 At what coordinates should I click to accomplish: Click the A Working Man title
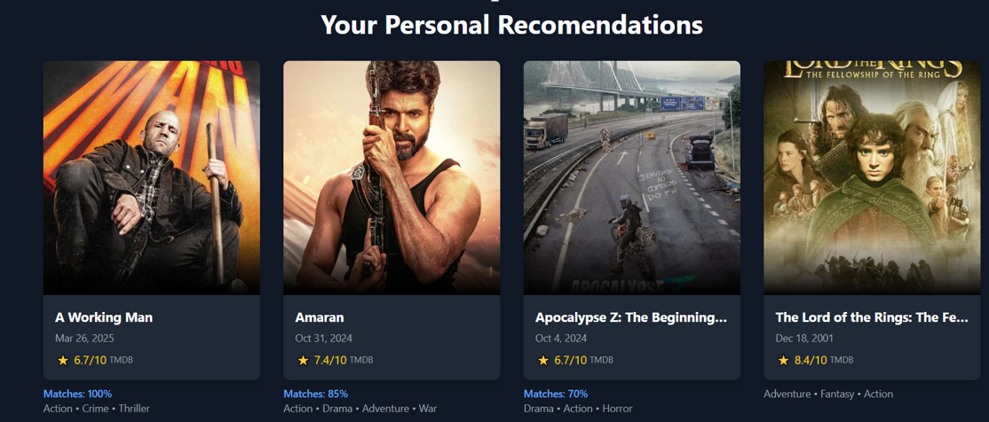coord(104,317)
